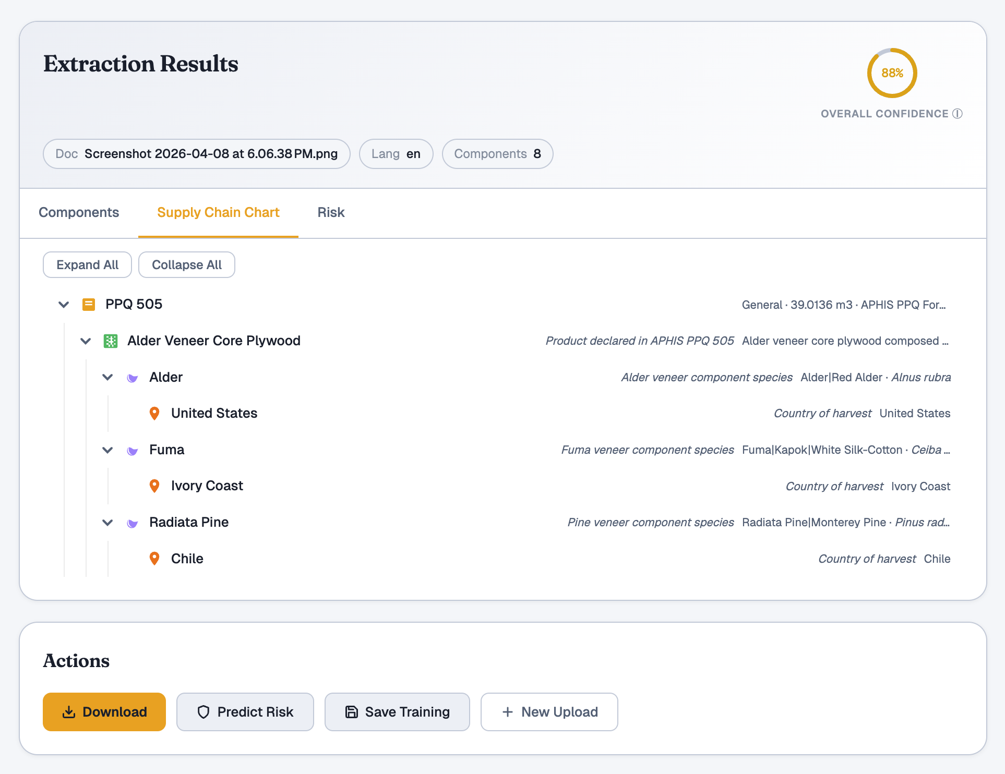Screen dimensions: 1005x774
Task: Switch to the Components tab
Action: pos(79,212)
